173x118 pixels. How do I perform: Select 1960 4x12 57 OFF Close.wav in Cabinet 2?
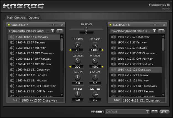136,53
